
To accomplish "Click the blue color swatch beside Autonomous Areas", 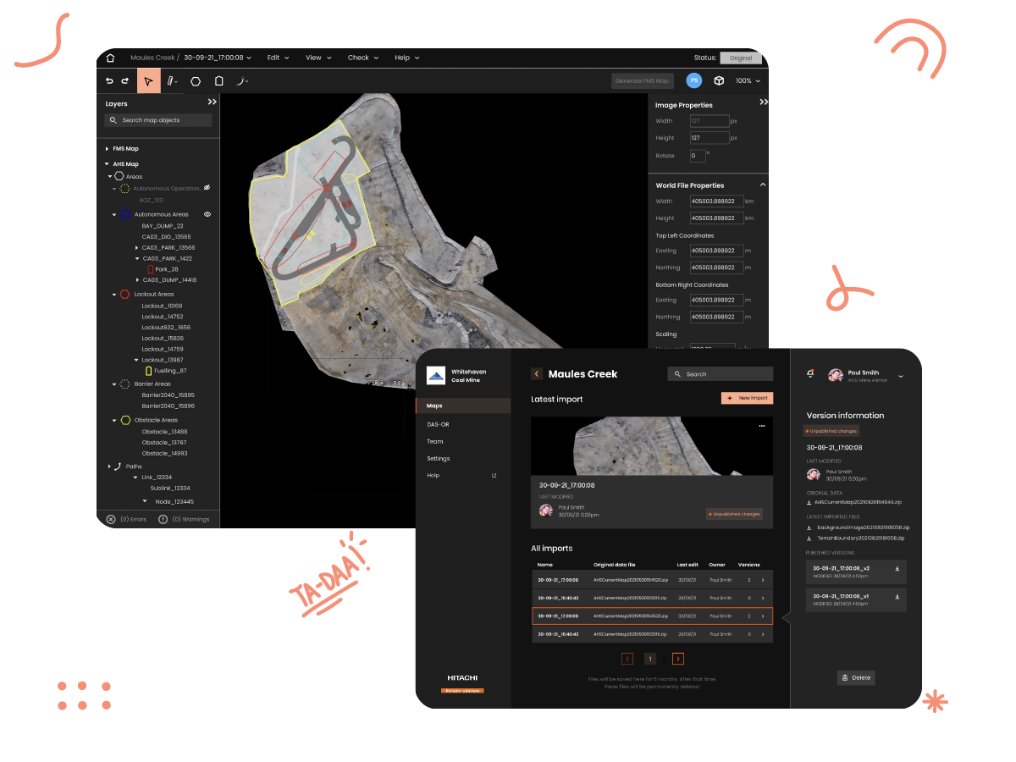I will point(125,214).
